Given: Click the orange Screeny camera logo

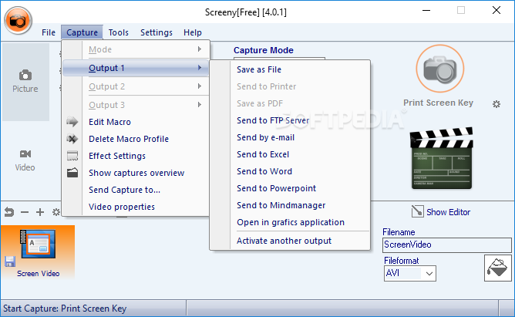Looking at the screenshot, I should (x=18, y=20).
